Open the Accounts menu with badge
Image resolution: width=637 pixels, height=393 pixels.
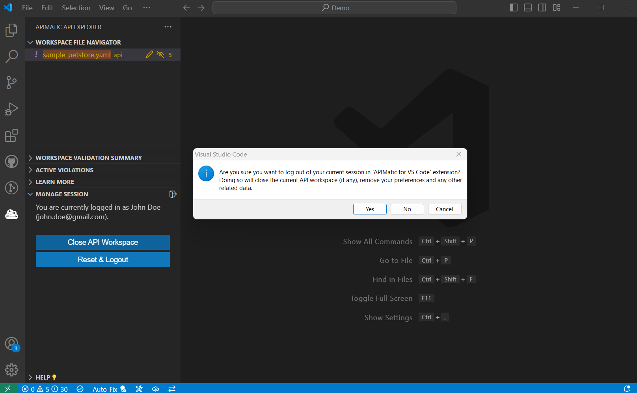point(11,344)
